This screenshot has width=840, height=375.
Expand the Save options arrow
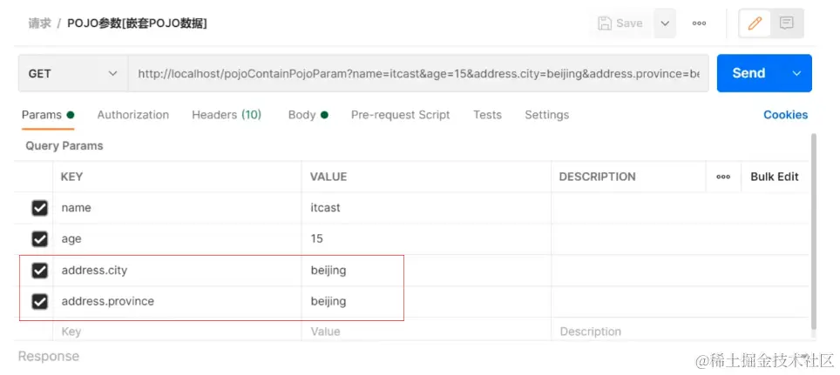pyautogui.click(x=664, y=23)
